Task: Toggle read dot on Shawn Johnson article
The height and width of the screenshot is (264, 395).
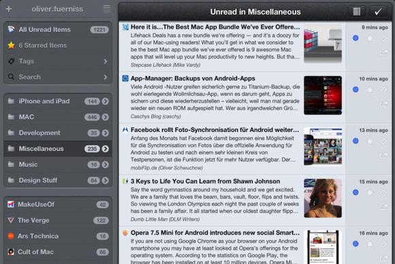Action: point(355,193)
